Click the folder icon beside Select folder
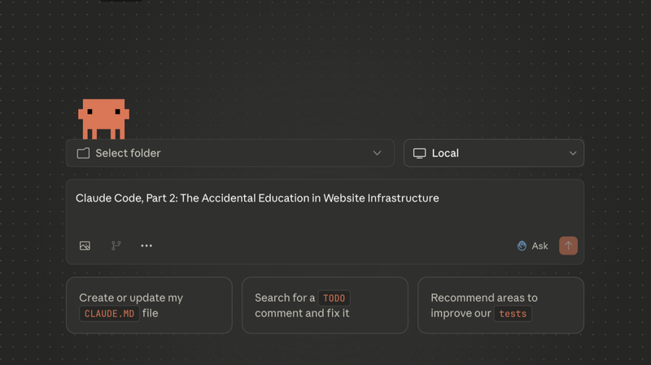 tap(83, 153)
